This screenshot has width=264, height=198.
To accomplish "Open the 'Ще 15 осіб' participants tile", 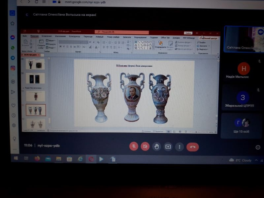I will pyautogui.click(x=241, y=126).
